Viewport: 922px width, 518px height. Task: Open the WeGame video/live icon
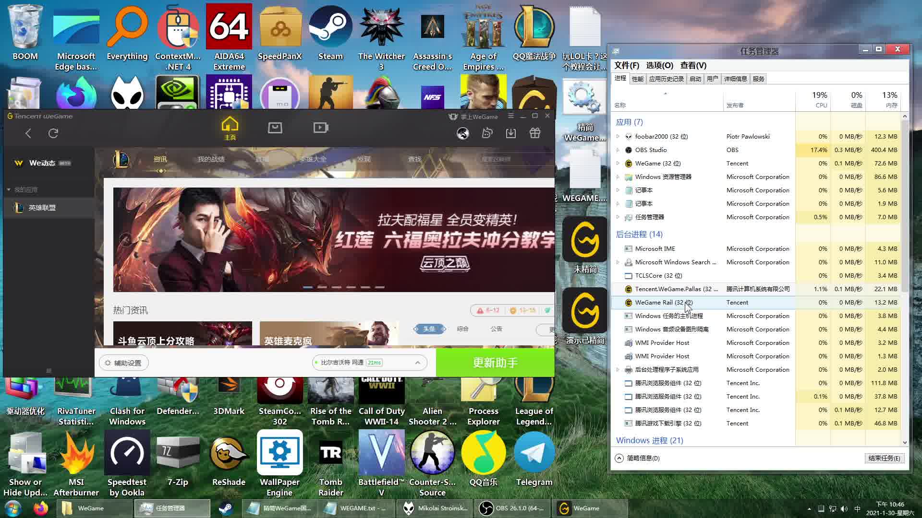(x=321, y=128)
